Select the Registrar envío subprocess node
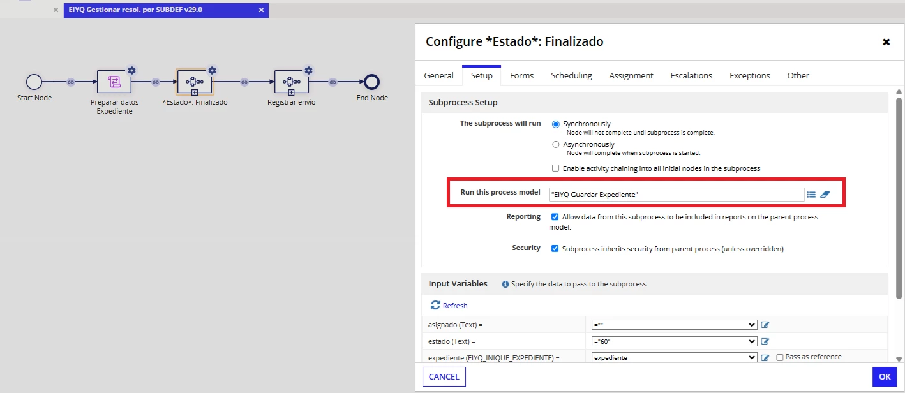This screenshot has height=393, width=905. (291, 82)
